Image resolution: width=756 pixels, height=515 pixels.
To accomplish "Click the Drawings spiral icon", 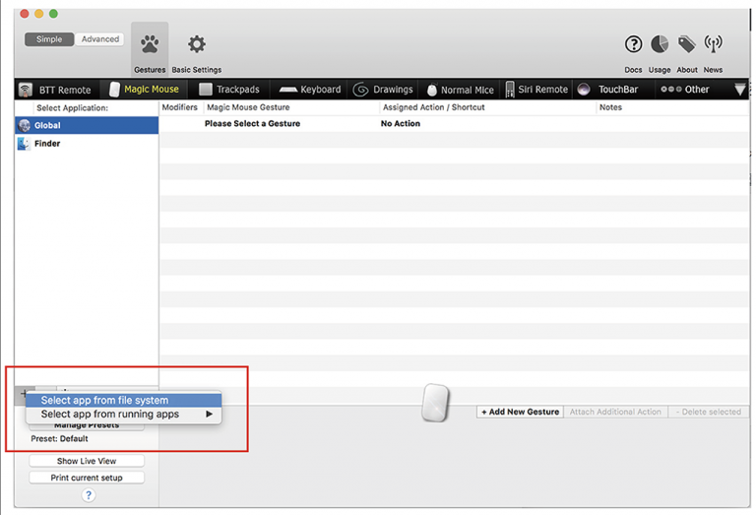I will tap(360, 90).
